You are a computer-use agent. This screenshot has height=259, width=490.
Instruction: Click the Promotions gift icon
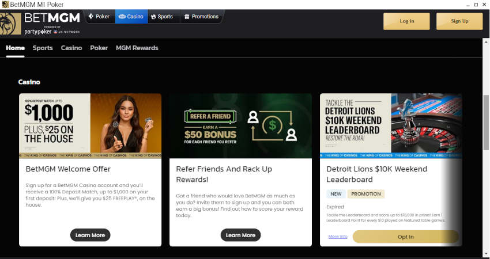tap(187, 17)
